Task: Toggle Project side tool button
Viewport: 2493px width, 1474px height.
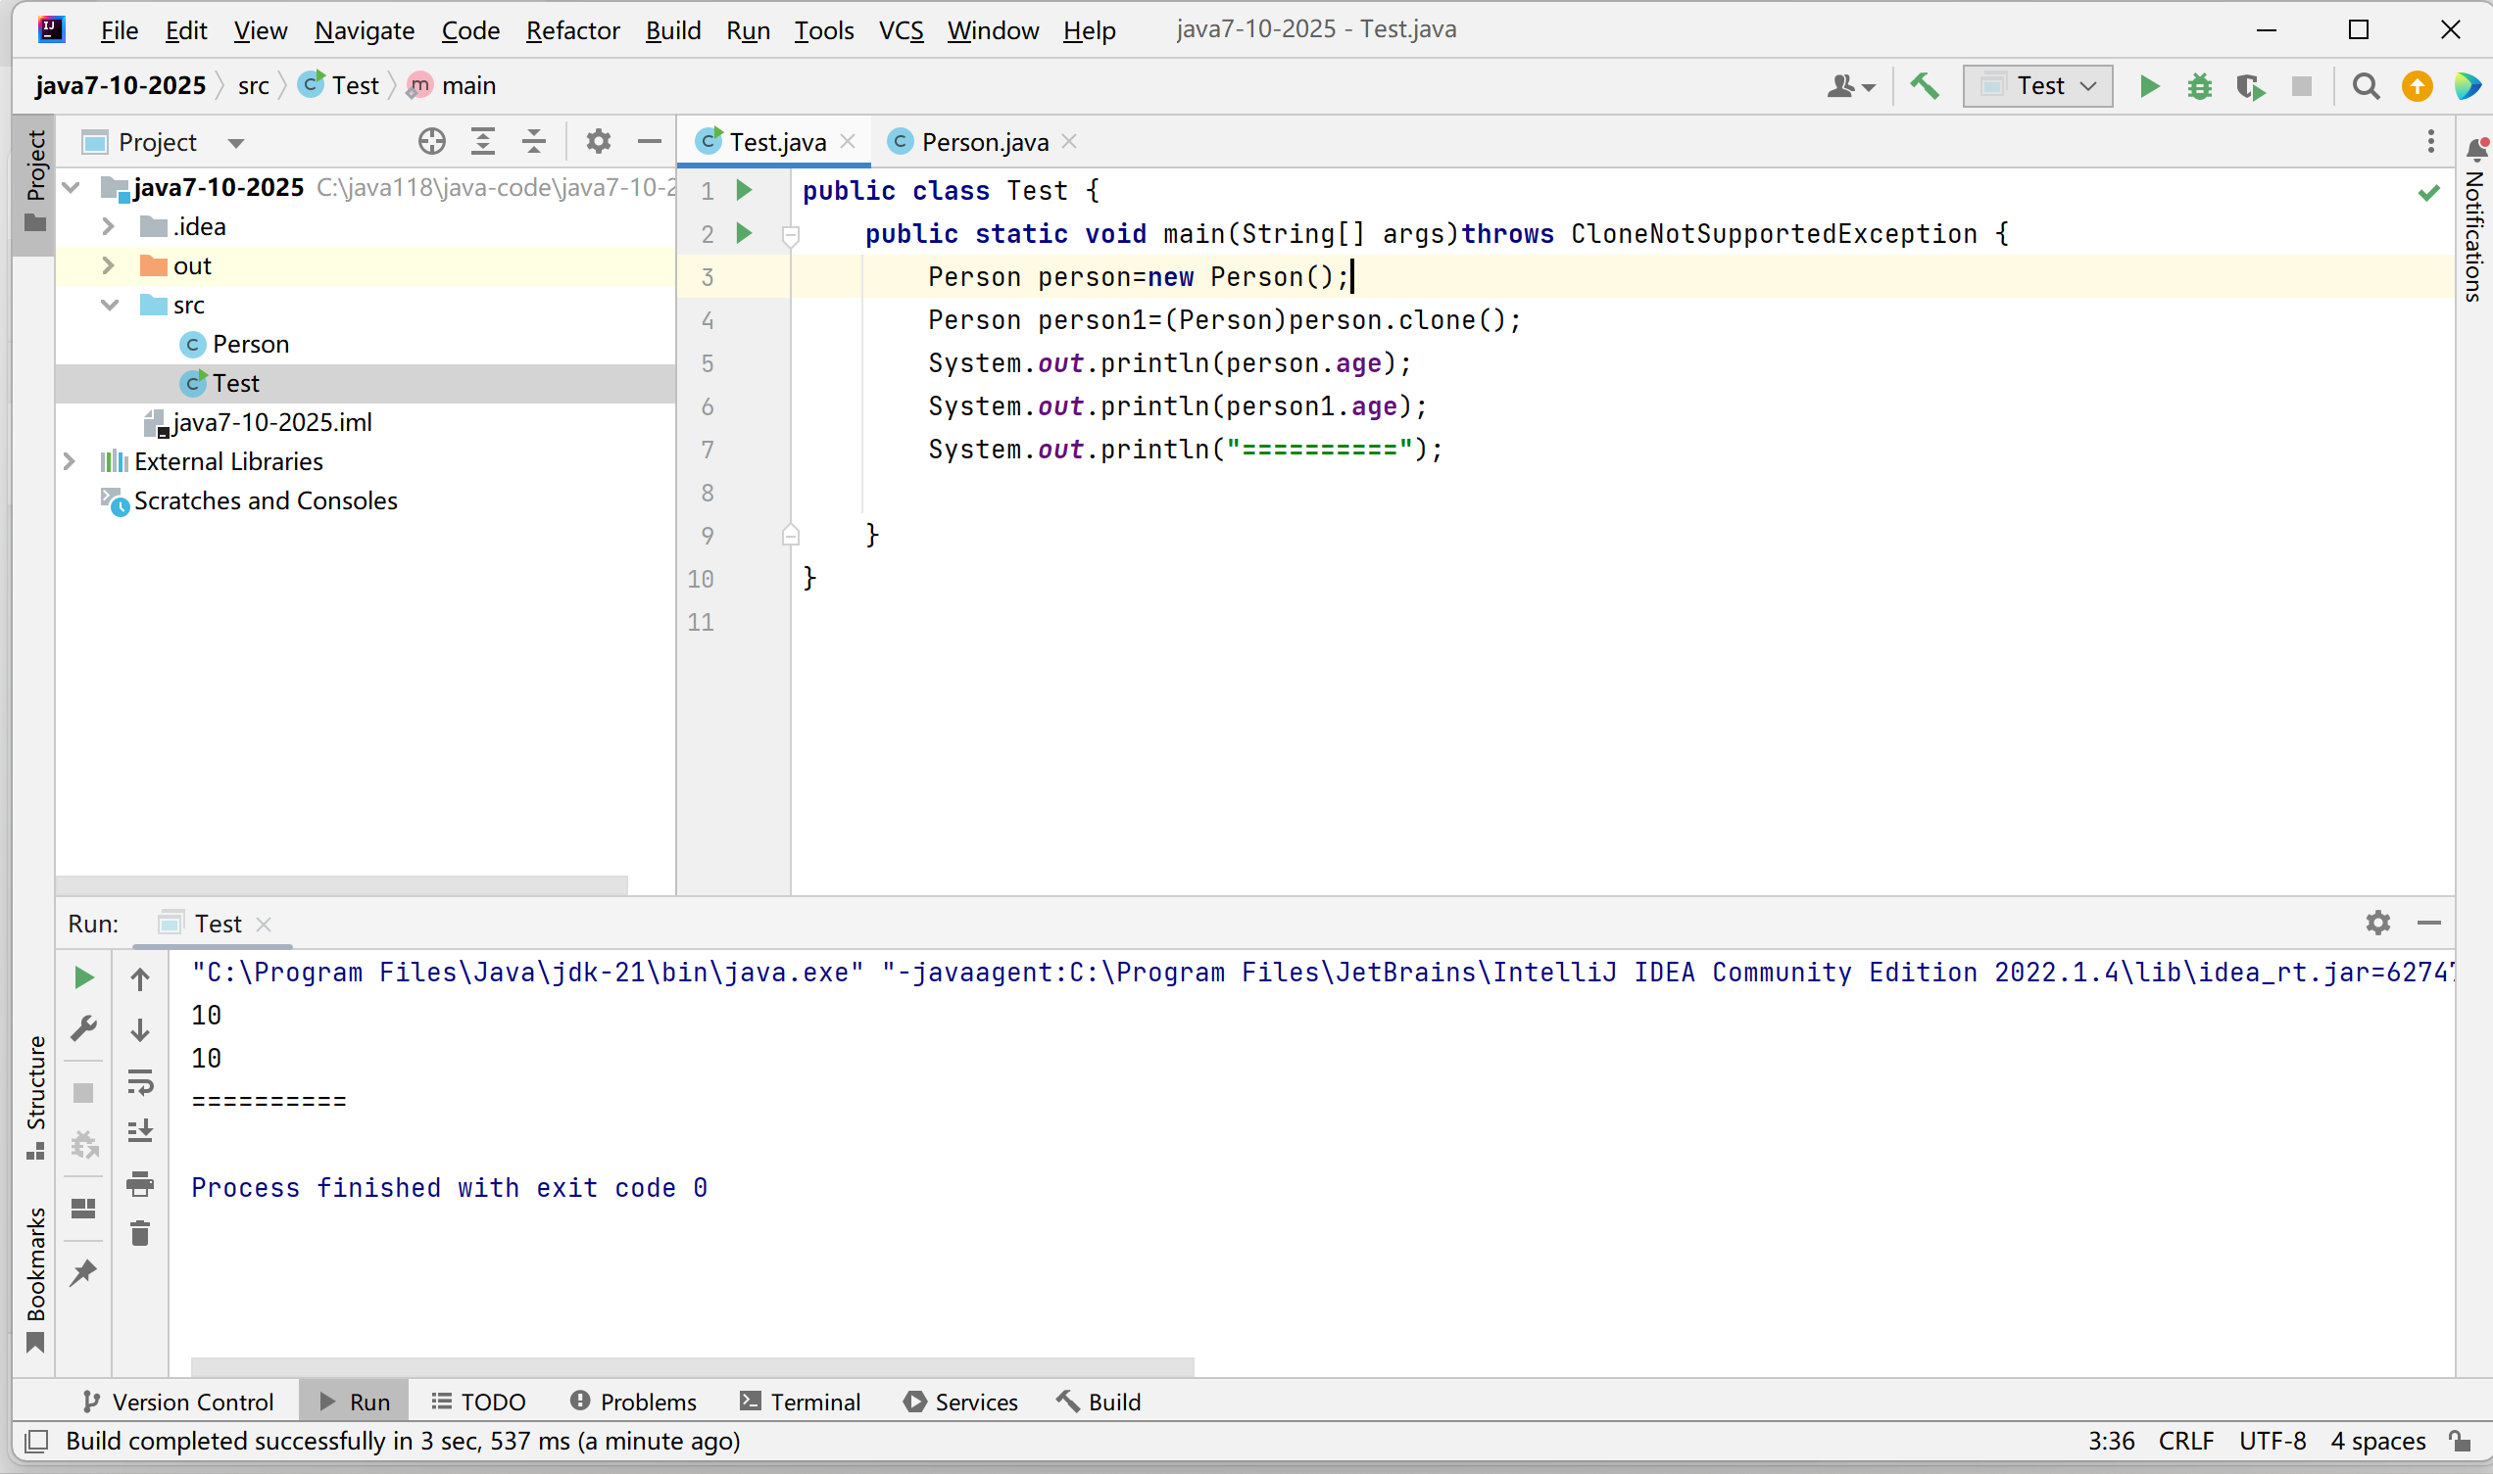Action: tap(34, 183)
